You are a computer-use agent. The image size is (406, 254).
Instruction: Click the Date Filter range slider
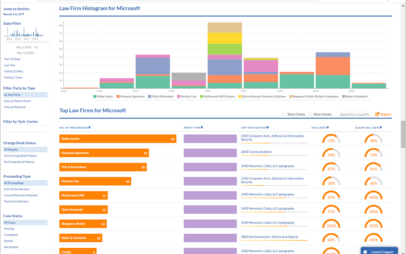[x=25, y=42]
